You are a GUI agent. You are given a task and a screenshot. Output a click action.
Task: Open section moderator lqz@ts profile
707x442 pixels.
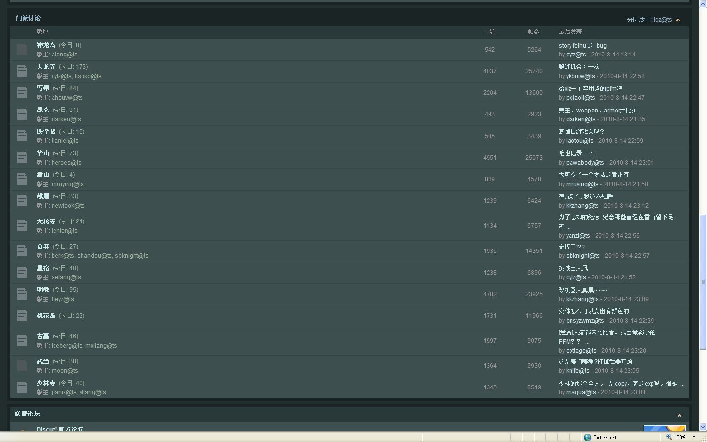[x=662, y=20]
